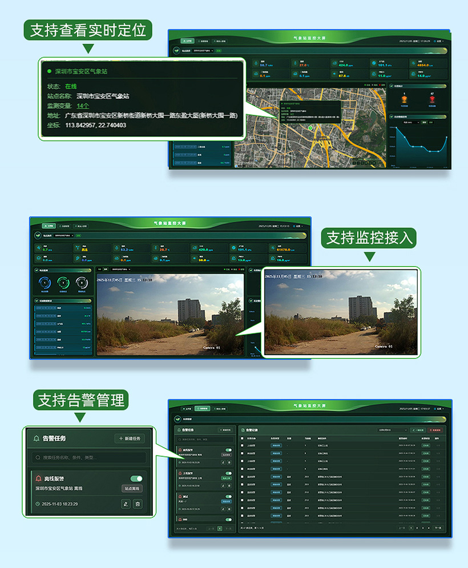Click the trash icon to delete offline alarm task
The width and height of the screenshot is (468, 568).
click(x=137, y=504)
